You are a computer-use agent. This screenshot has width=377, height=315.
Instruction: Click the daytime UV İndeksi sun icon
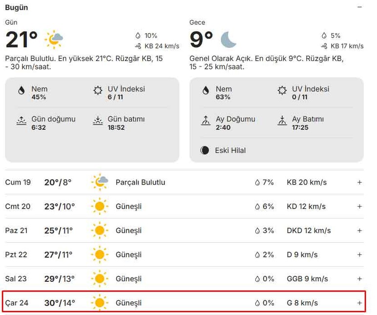[x=98, y=90]
